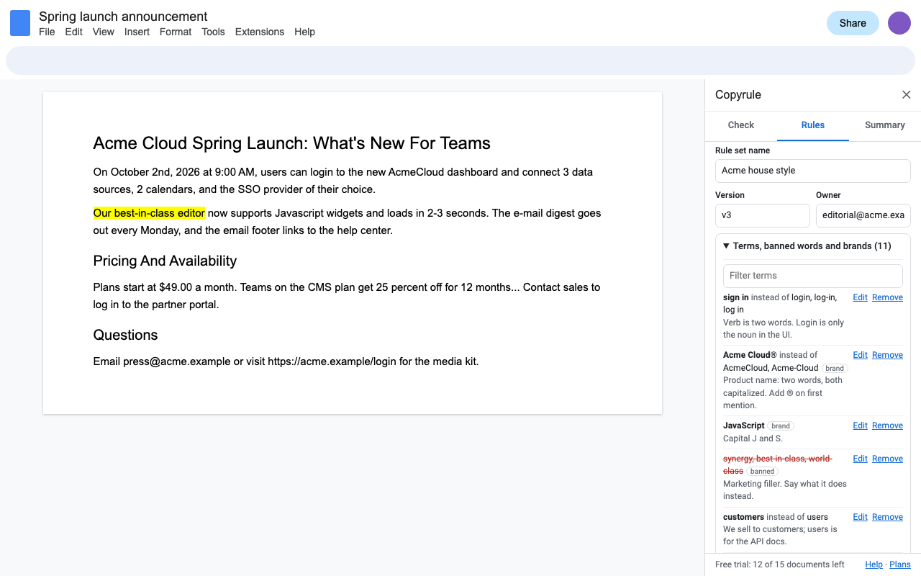This screenshot has height=576, width=921.
Task: Open the Edit menu
Action: (74, 32)
